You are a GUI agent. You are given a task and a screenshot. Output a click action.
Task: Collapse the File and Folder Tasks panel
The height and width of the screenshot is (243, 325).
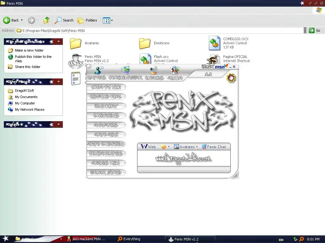(x=58, y=41)
